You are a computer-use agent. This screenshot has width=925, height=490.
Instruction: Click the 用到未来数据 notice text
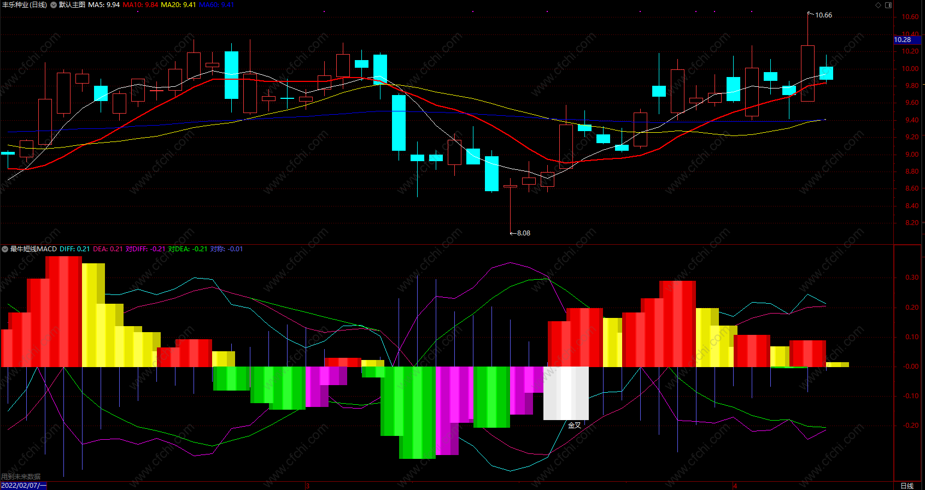tap(21, 477)
